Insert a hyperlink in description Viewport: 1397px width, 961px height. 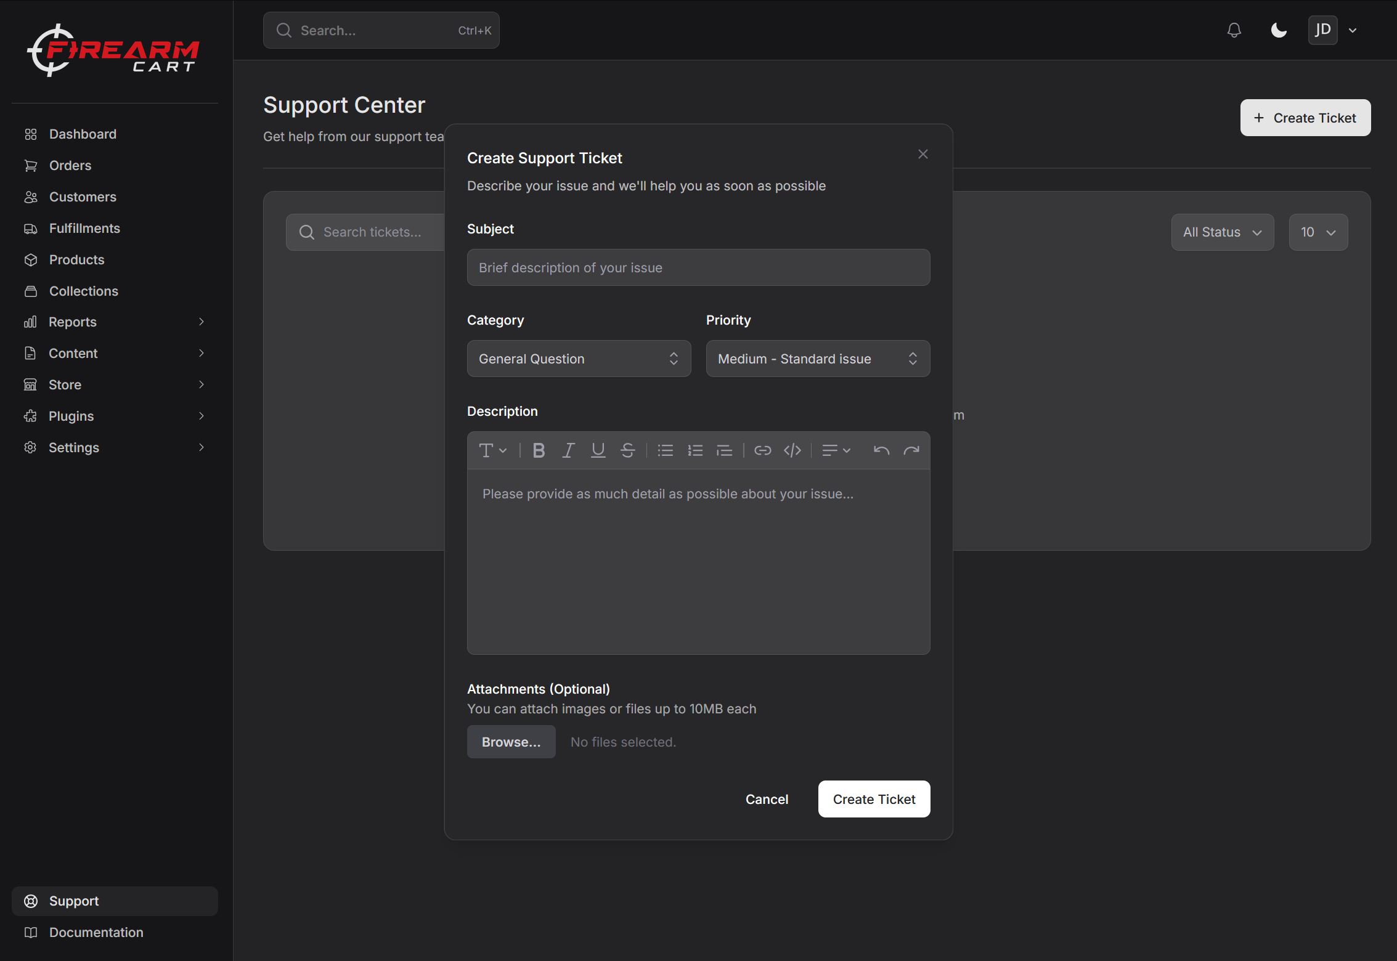click(763, 451)
